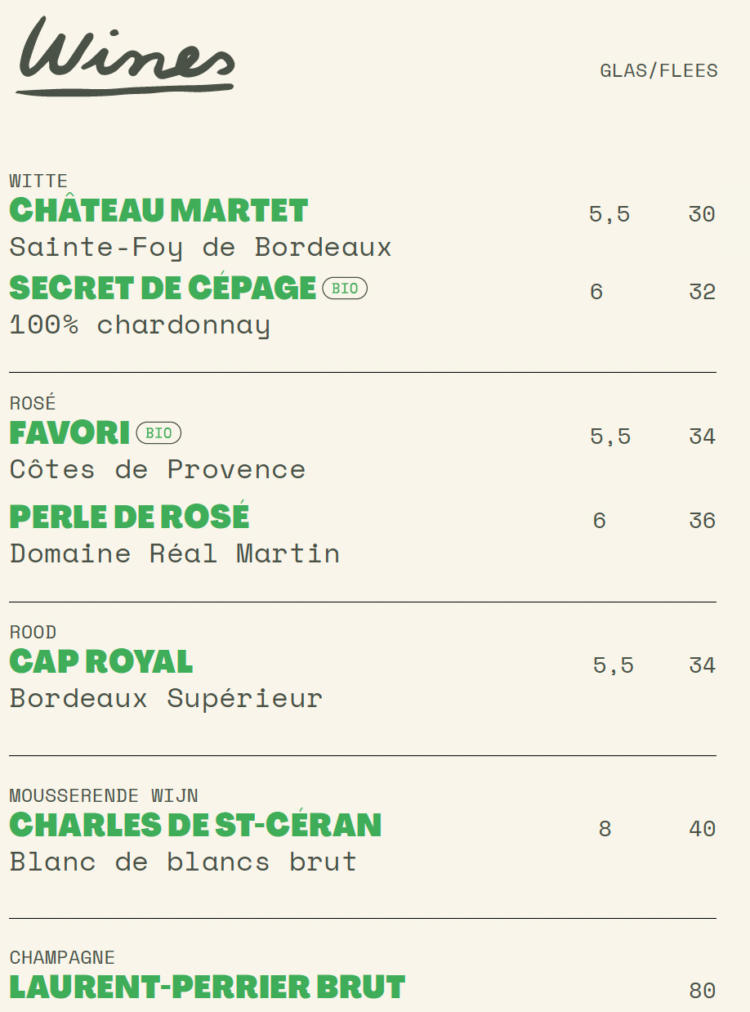Click the BIO badge beside Favori
The image size is (750, 1012).
158,432
